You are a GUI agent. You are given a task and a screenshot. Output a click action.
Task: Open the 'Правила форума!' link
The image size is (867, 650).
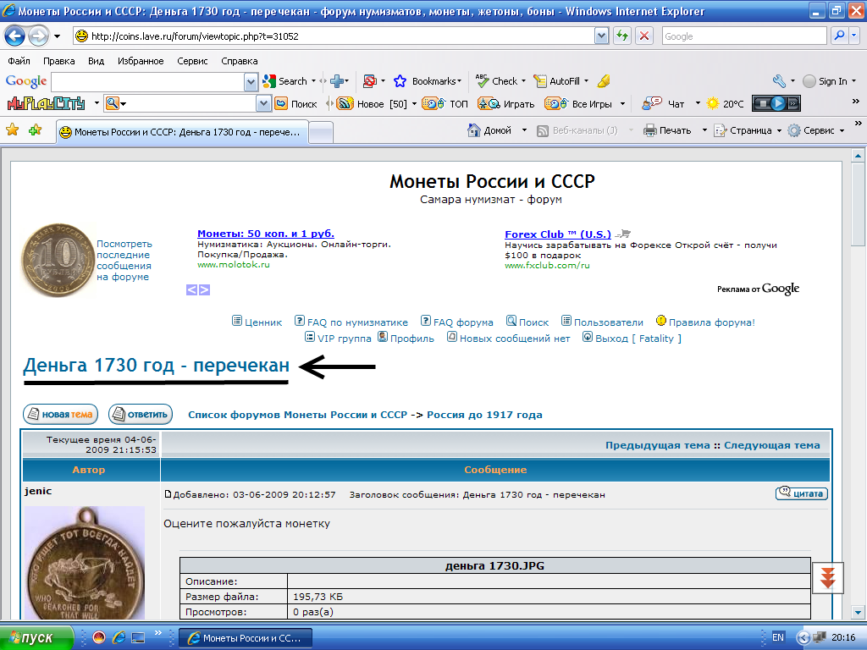[x=711, y=322]
